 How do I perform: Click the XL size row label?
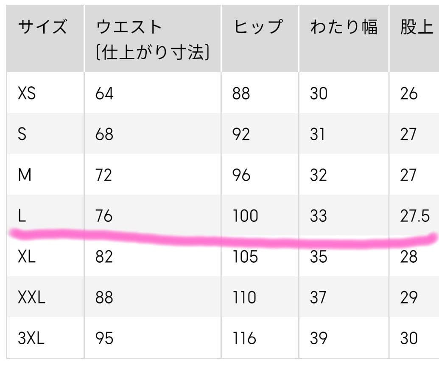point(27,257)
